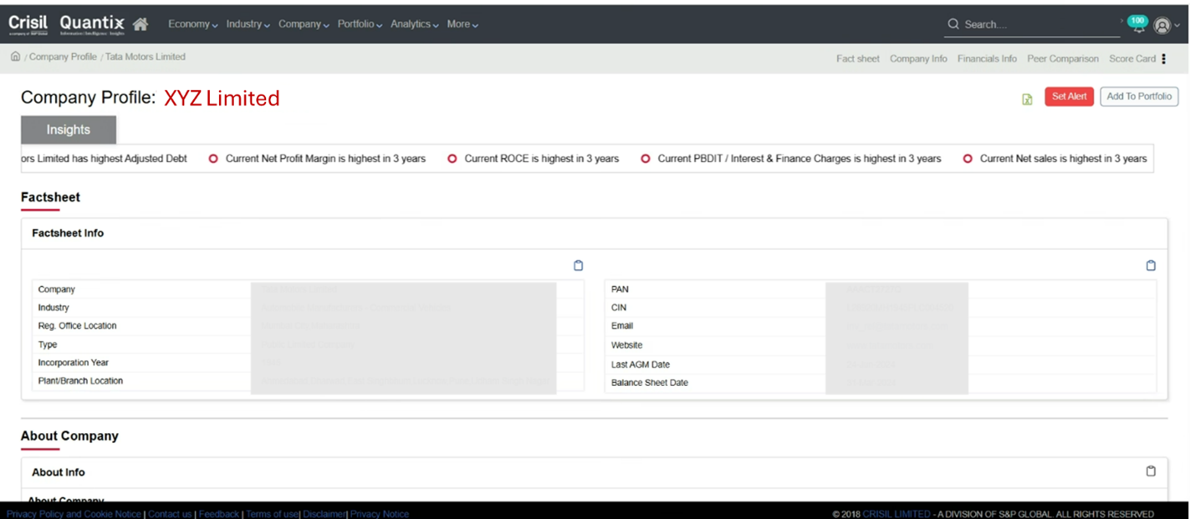Export the company profile via Excel icon
Image resolution: width=1190 pixels, height=519 pixels.
tap(1027, 99)
